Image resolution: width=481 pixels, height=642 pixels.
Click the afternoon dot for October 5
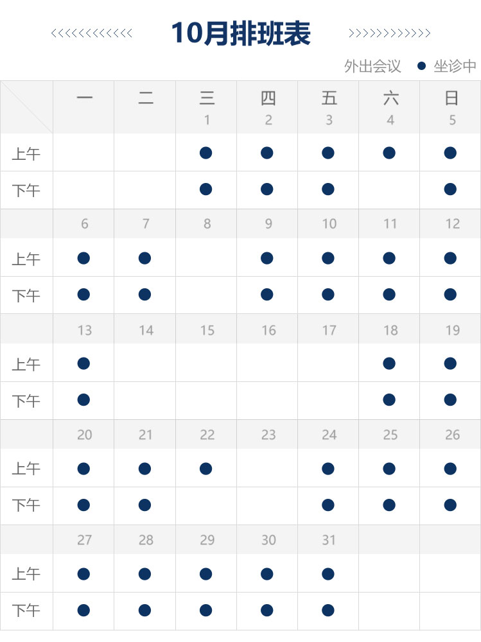(x=450, y=189)
